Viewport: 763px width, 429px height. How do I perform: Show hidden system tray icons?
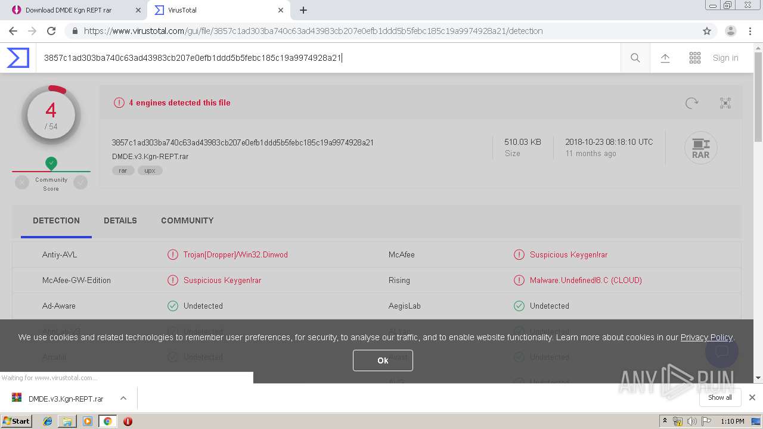click(665, 421)
